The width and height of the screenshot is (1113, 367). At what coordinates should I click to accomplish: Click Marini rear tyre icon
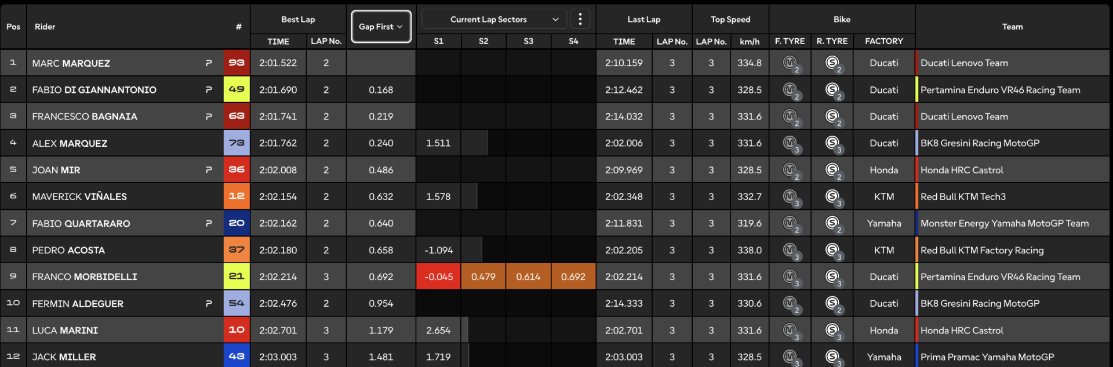[x=834, y=330]
